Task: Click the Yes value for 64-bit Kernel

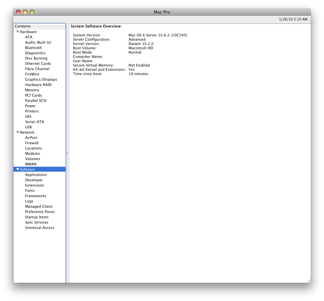Action: coord(132,69)
